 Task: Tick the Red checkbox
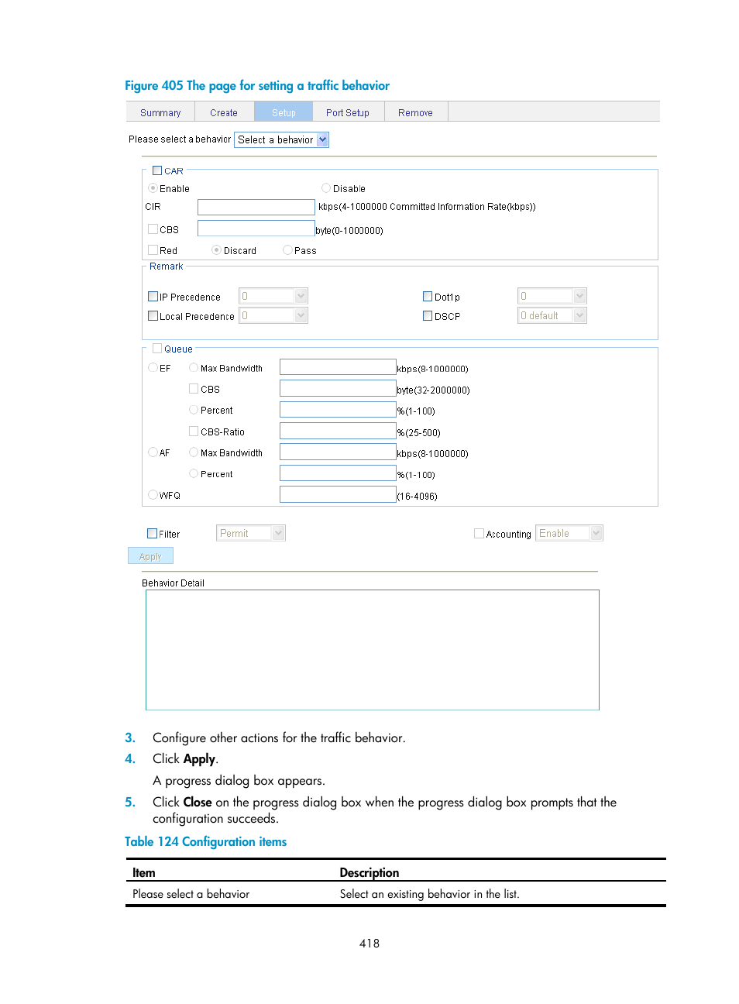click(x=153, y=250)
